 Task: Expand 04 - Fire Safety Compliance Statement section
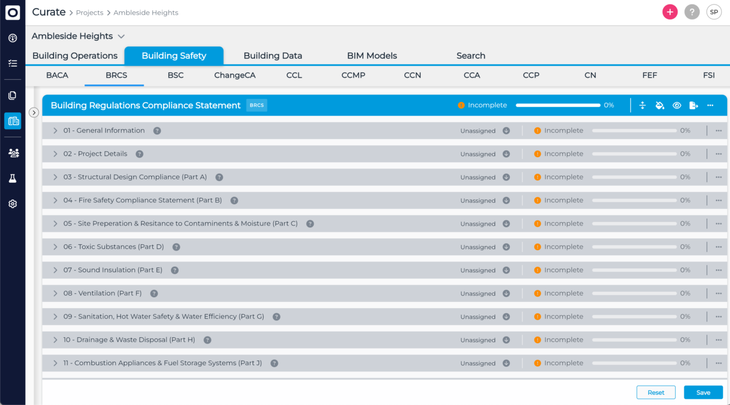click(55, 201)
